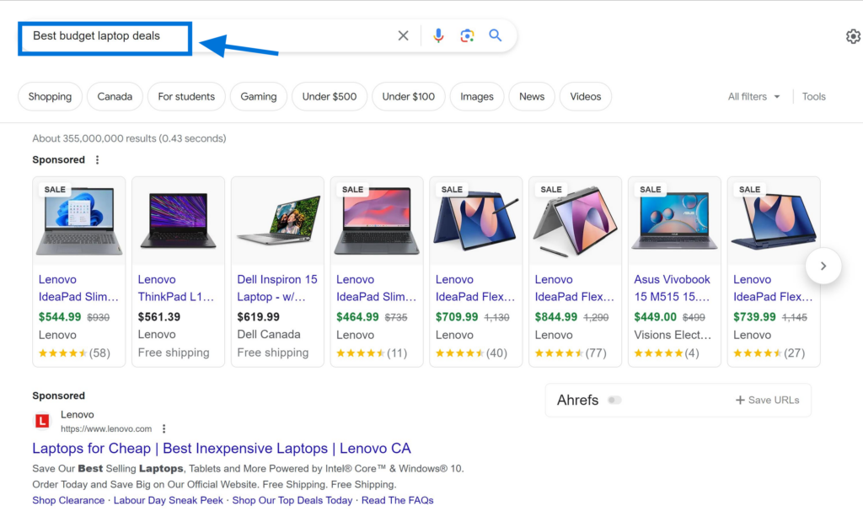Expand the All filters dropdown
This screenshot has height=517, width=863.
pyautogui.click(x=753, y=96)
